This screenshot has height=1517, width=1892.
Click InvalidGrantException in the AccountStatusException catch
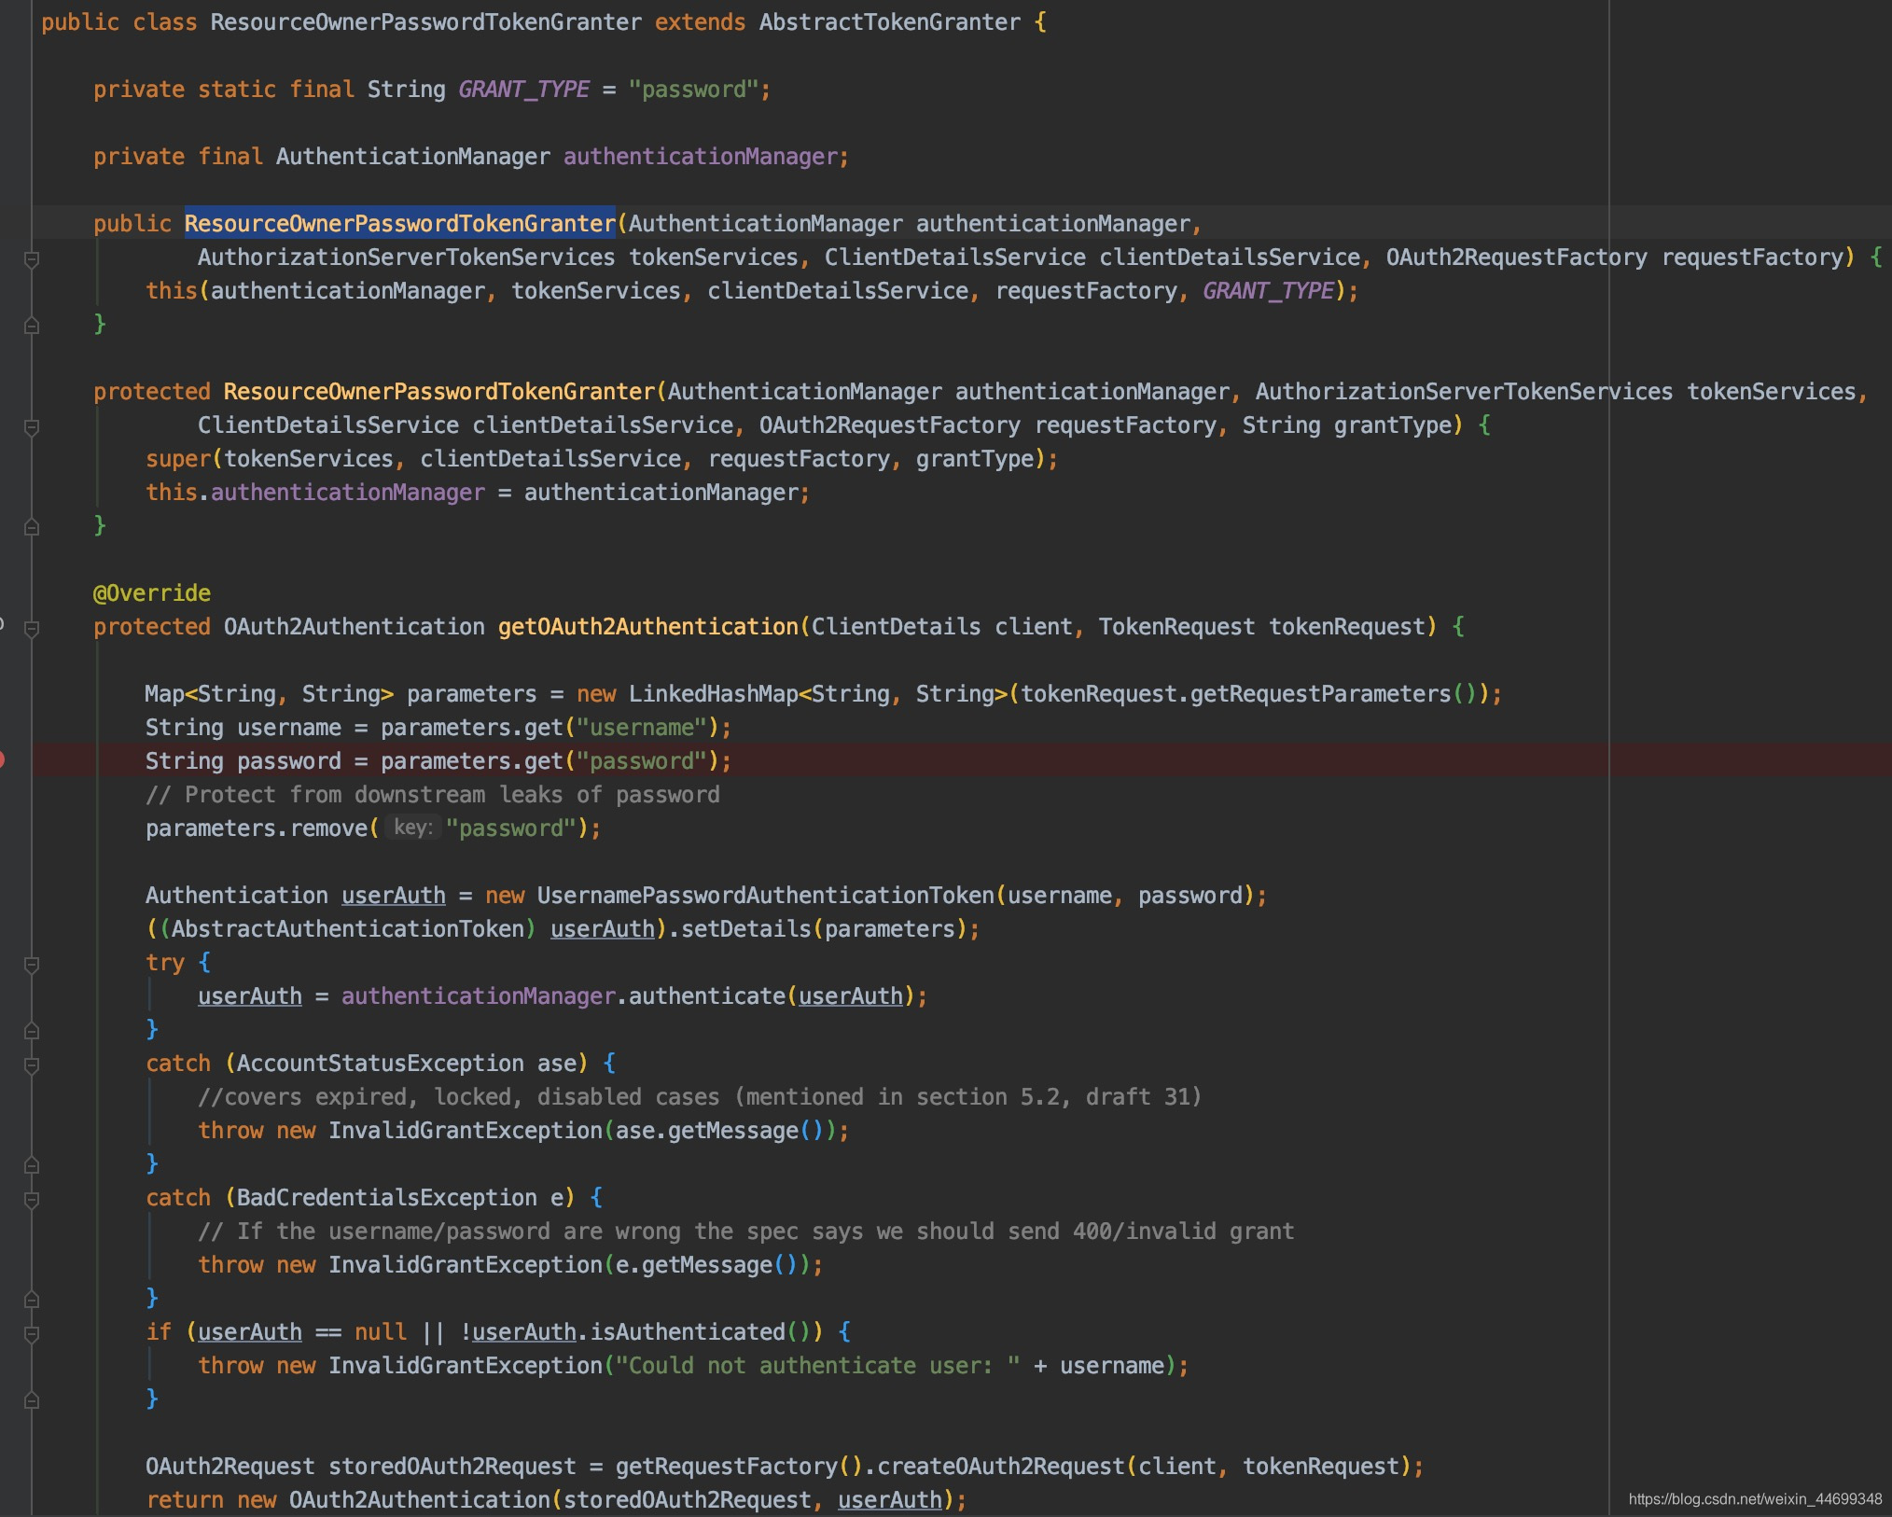[x=465, y=1131]
